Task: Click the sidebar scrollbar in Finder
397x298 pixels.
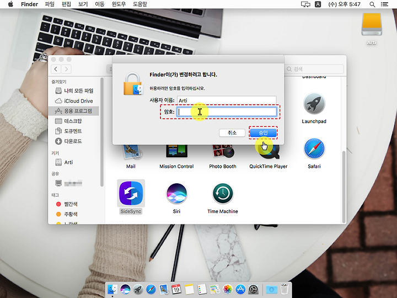Action: (x=102, y=132)
